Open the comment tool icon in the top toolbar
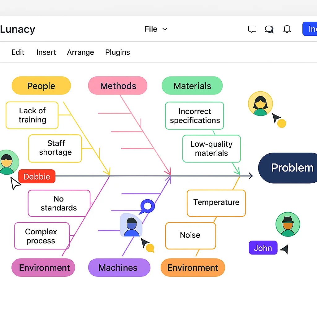 252,29
